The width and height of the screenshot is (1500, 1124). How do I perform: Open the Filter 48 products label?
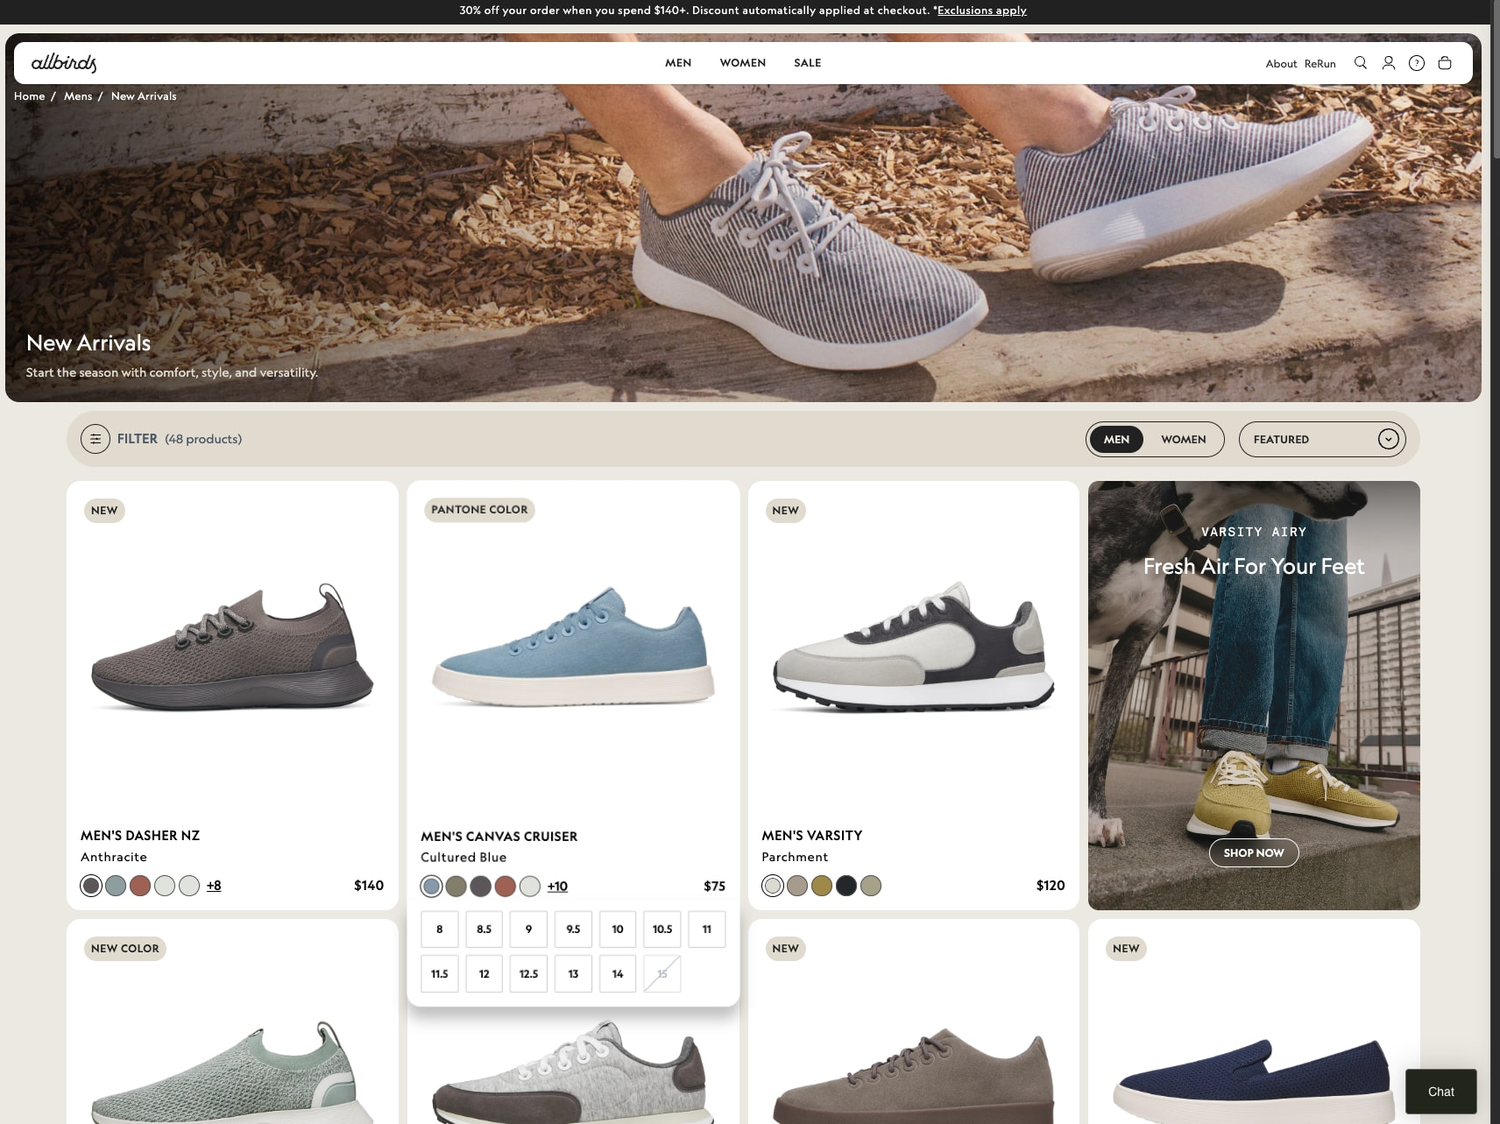coord(180,439)
